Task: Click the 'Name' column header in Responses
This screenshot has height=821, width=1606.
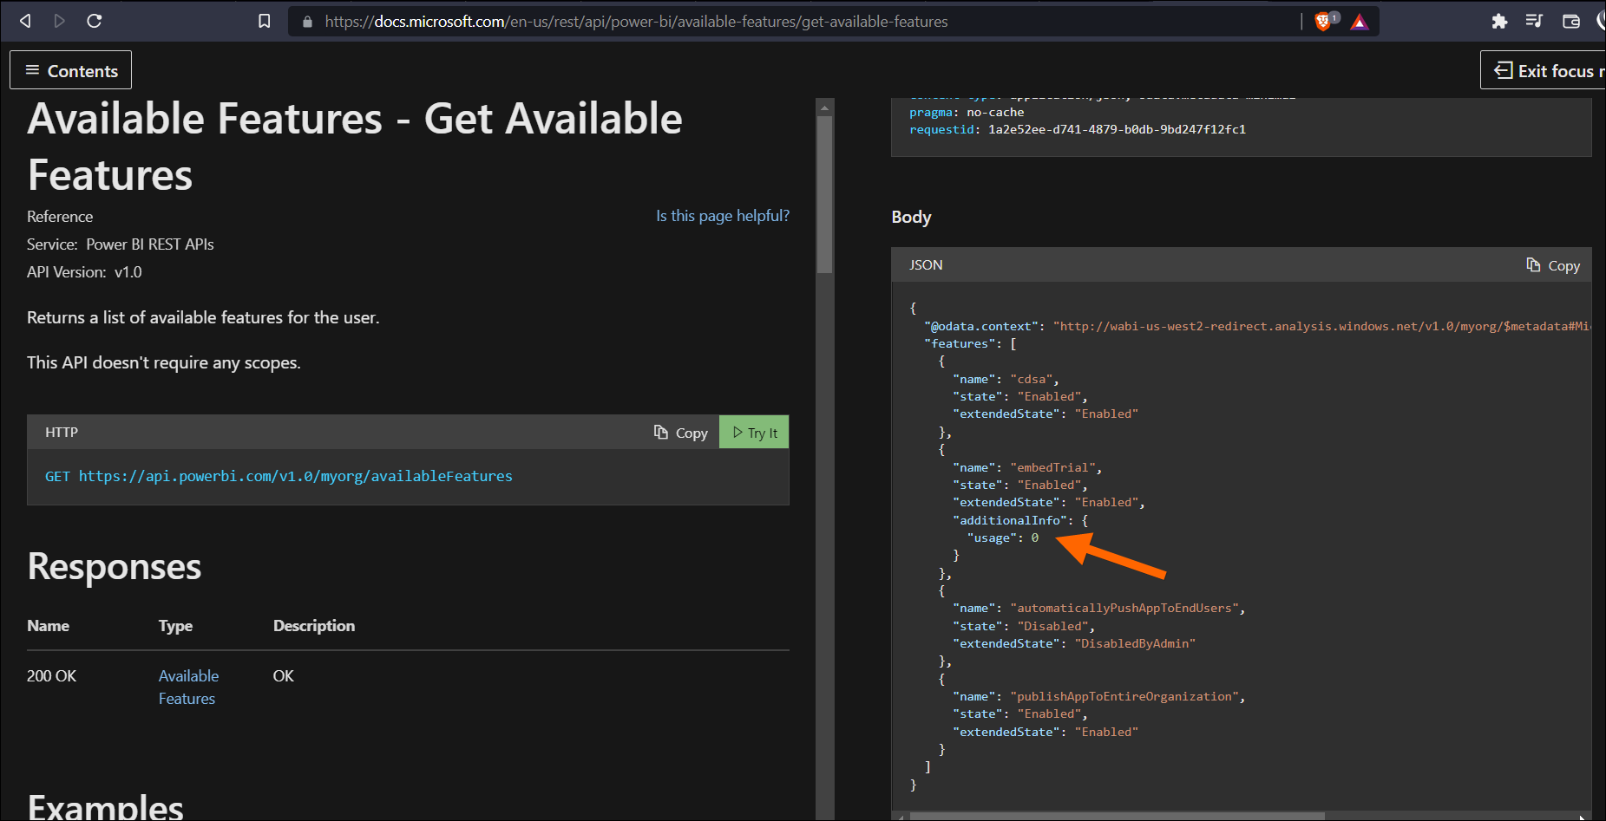Action: (x=48, y=626)
